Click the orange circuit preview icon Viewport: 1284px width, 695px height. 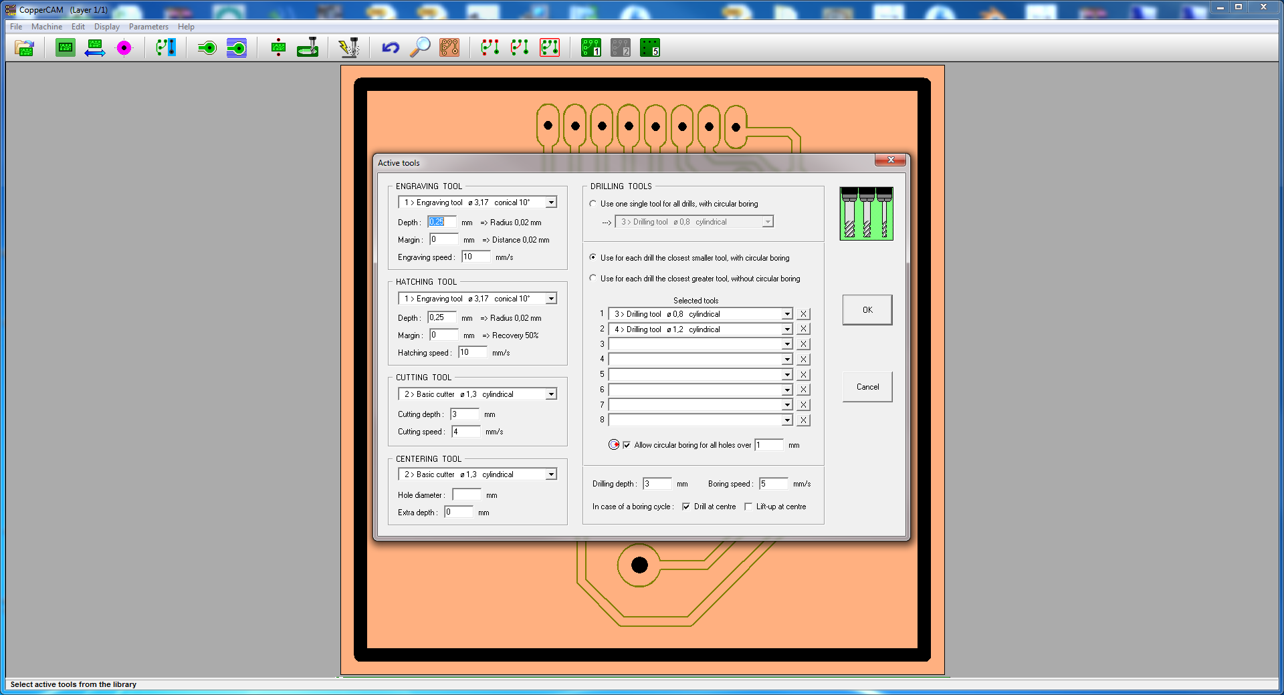[x=449, y=48]
